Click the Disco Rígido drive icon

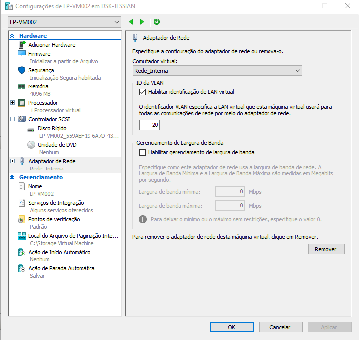31,130
